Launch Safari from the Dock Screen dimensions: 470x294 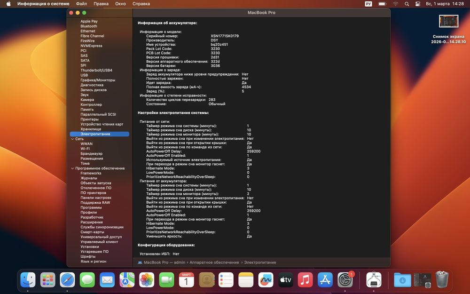[x=67, y=280]
